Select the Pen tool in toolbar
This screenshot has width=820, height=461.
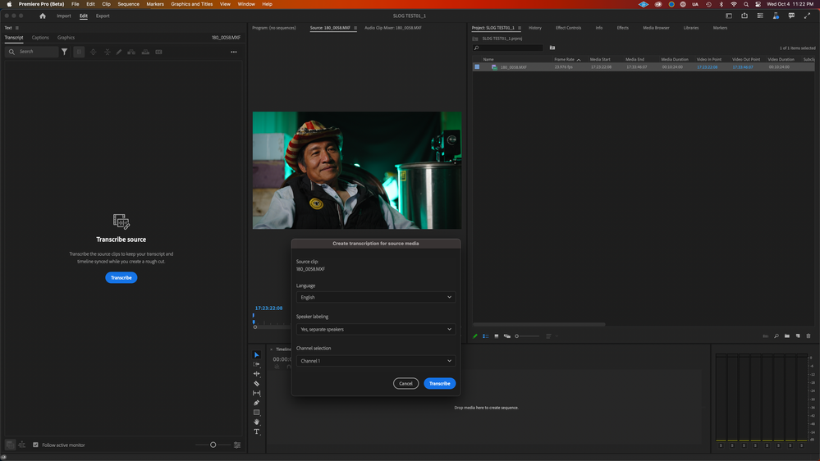coord(256,403)
